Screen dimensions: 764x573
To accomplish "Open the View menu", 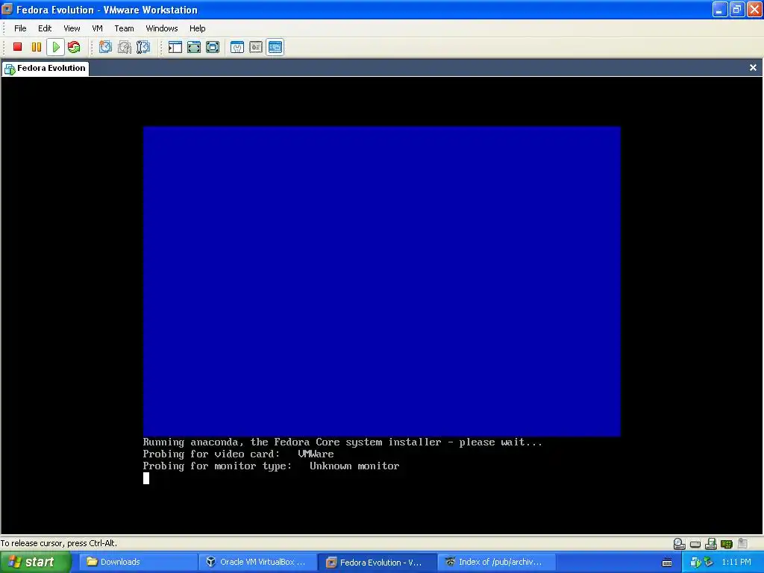I will point(72,28).
